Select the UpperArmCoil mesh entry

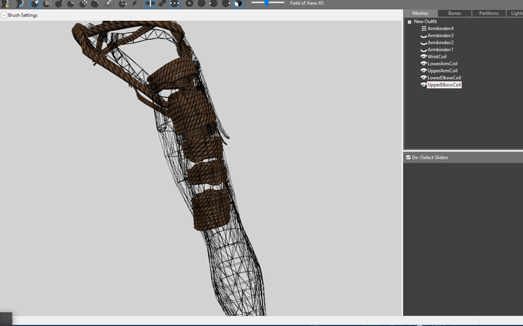click(442, 71)
